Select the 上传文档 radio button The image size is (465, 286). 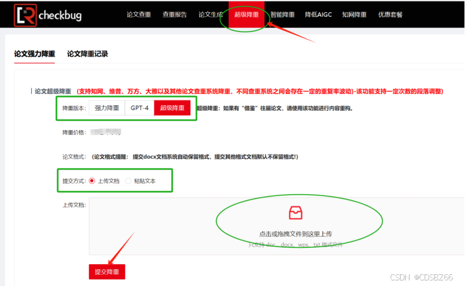click(x=92, y=181)
